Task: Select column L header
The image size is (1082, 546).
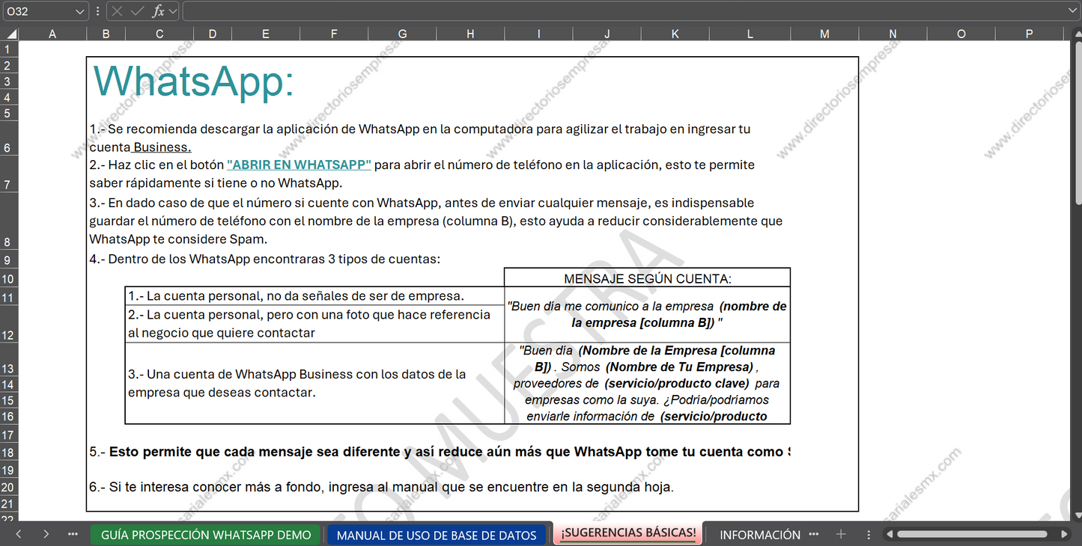Action: pyautogui.click(x=750, y=34)
